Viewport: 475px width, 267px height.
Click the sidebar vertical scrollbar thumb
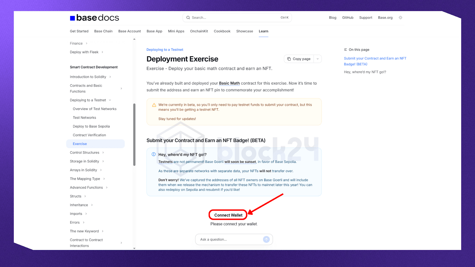(x=134, y=134)
